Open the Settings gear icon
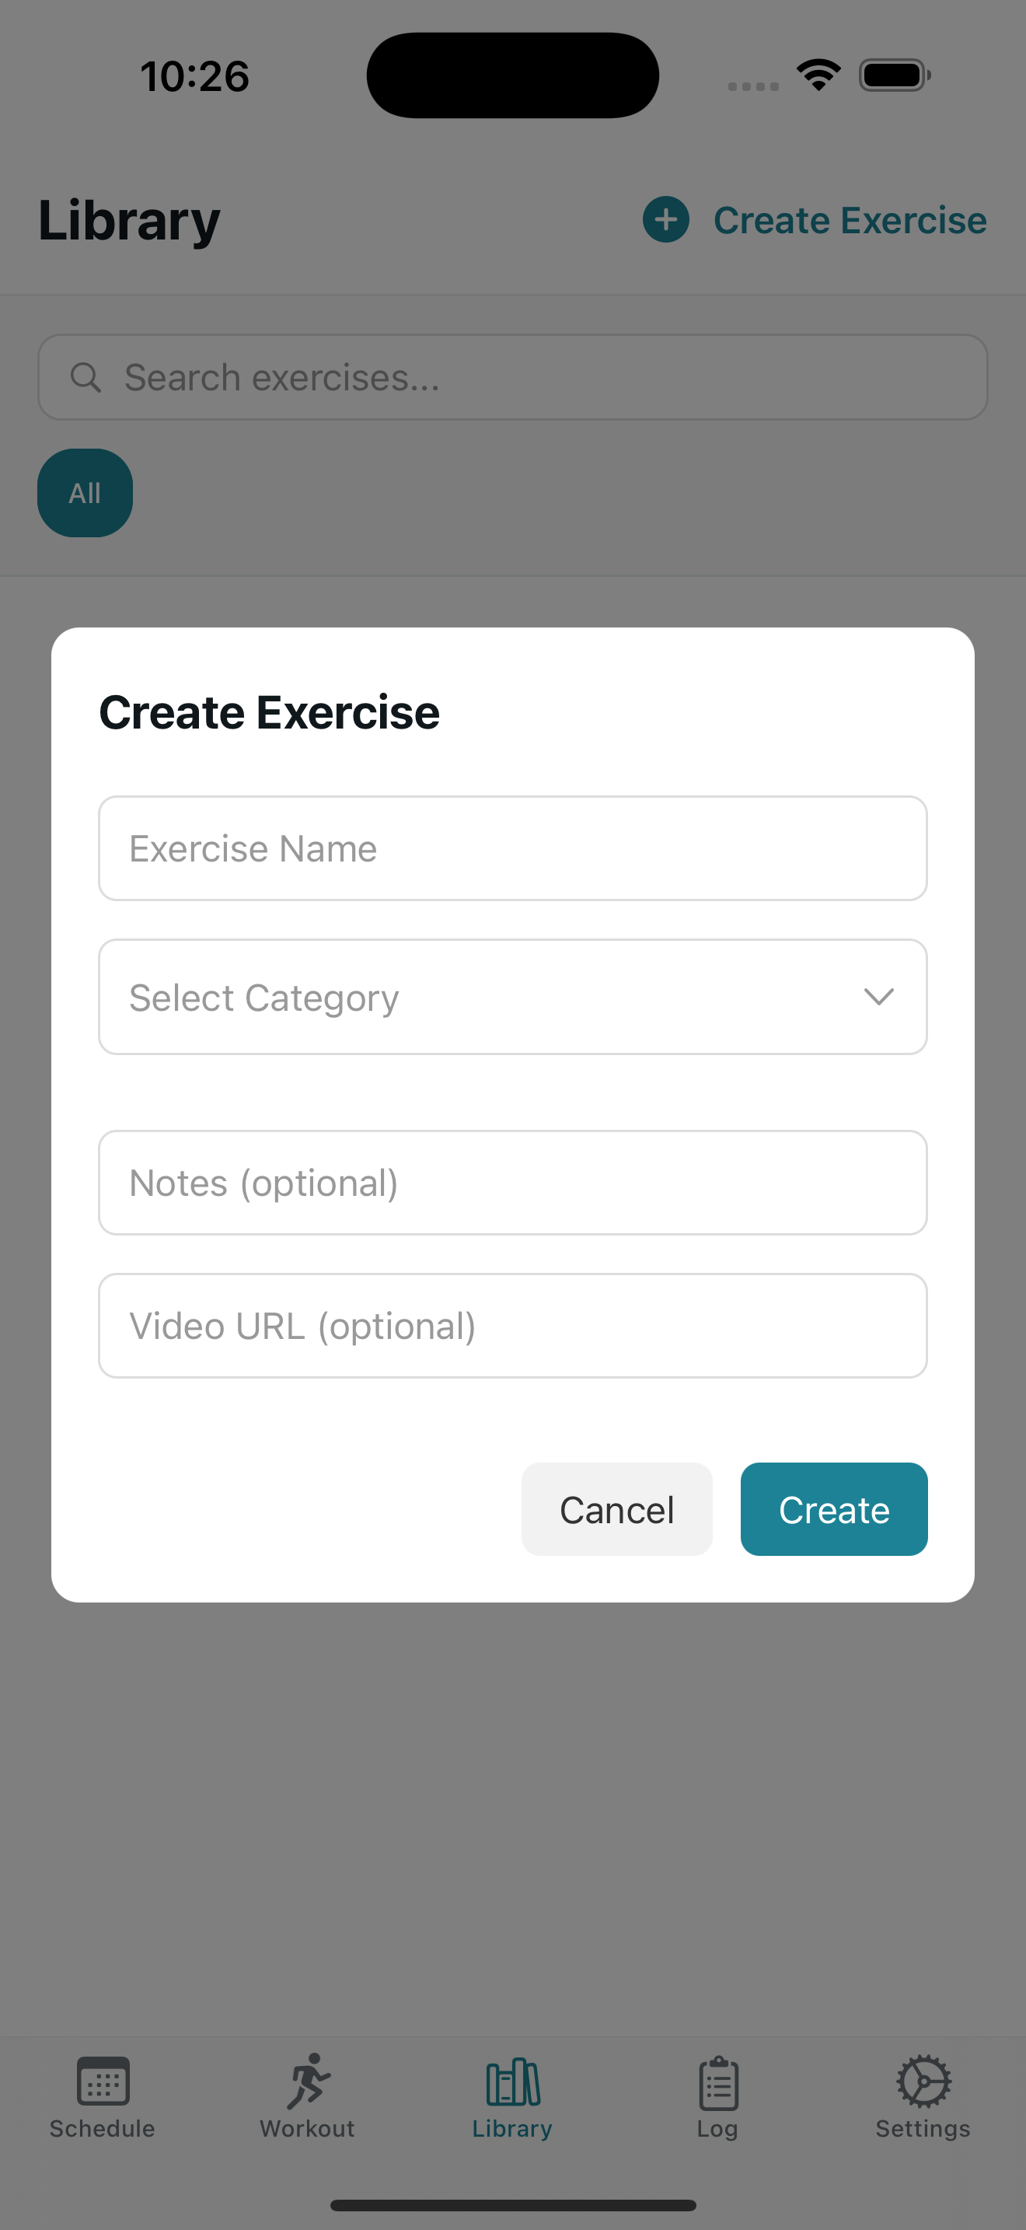This screenshot has height=2230, width=1026. click(x=922, y=2084)
